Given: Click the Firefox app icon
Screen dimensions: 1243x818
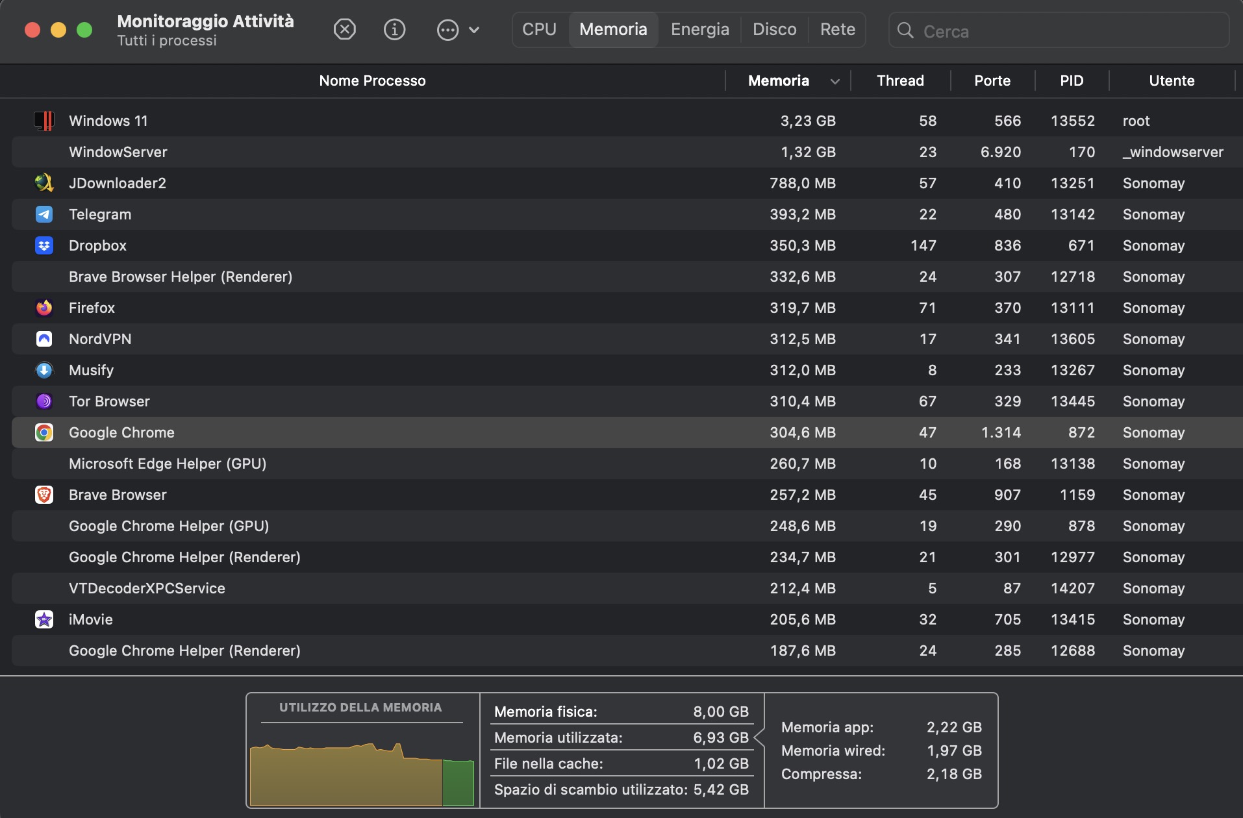Looking at the screenshot, I should 44,308.
